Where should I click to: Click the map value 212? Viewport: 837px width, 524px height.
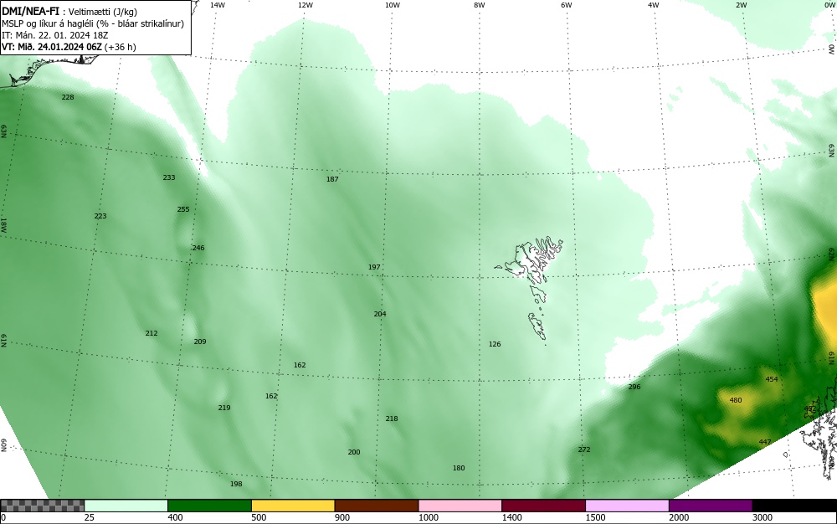tap(151, 333)
